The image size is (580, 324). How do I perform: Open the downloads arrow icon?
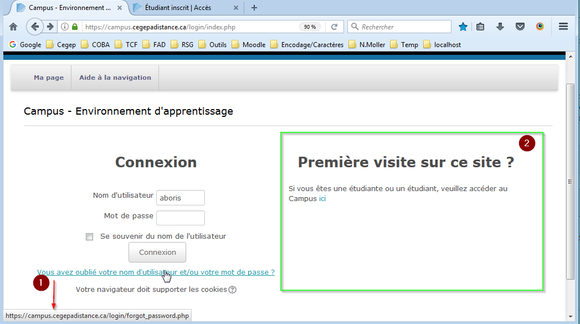point(500,27)
